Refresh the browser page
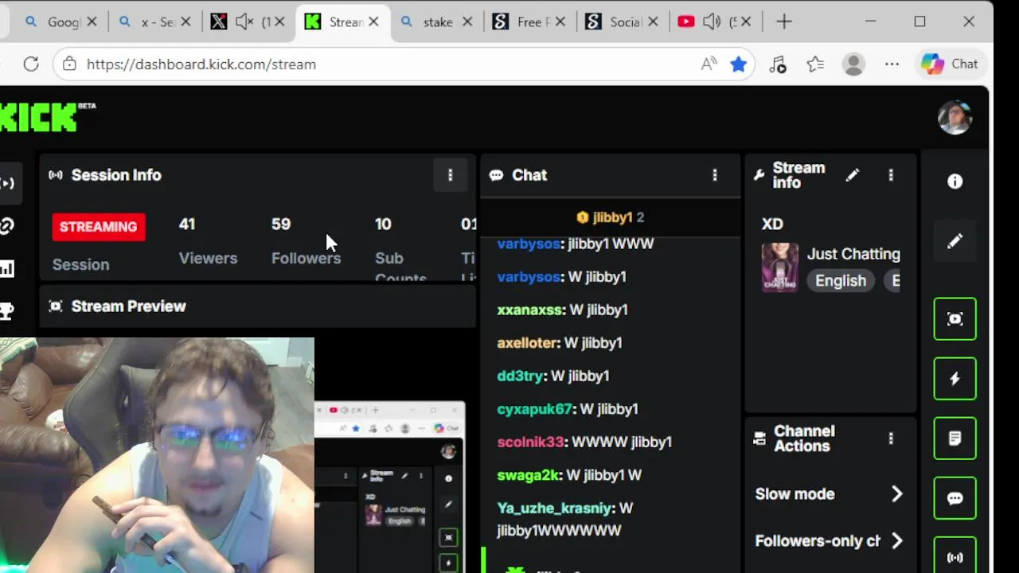Screen dimensions: 1019x573 tap(31, 64)
